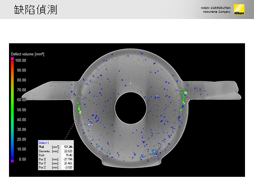Click the Pos Y value 25.461

click(x=68, y=163)
